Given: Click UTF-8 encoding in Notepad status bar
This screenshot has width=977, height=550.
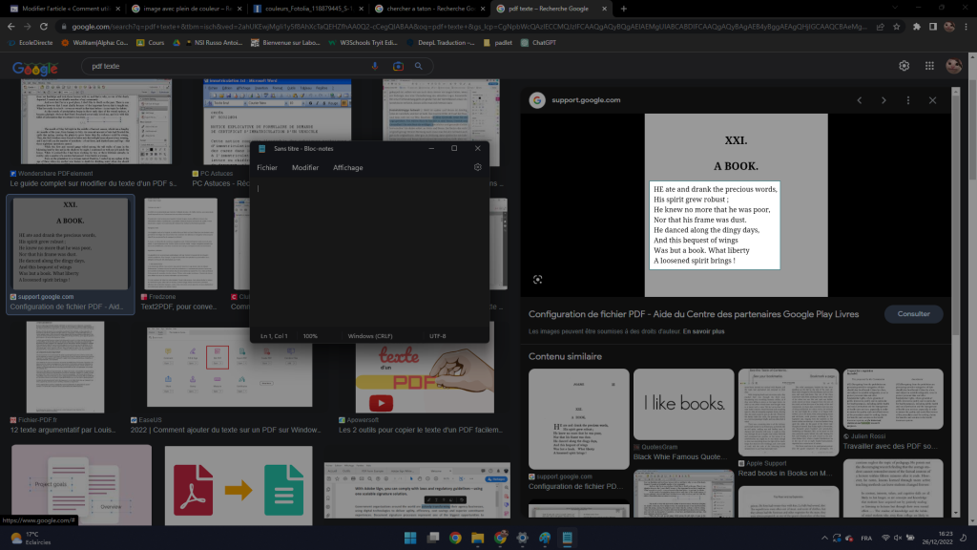Looking at the screenshot, I should tap(437, 336).
